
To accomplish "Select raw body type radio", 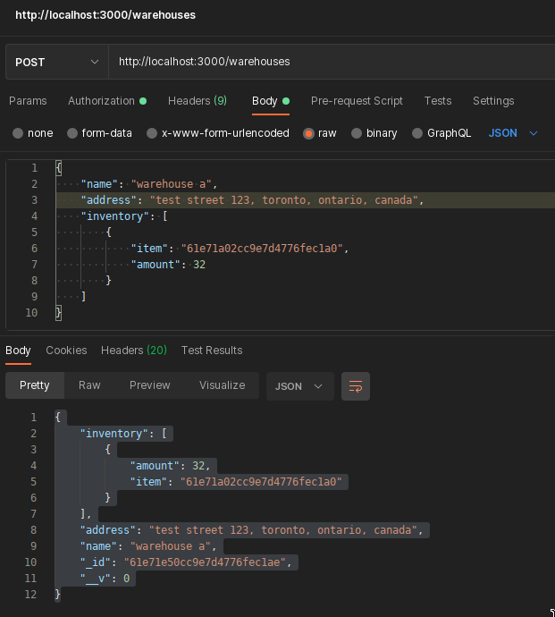I will pos(308,133).
